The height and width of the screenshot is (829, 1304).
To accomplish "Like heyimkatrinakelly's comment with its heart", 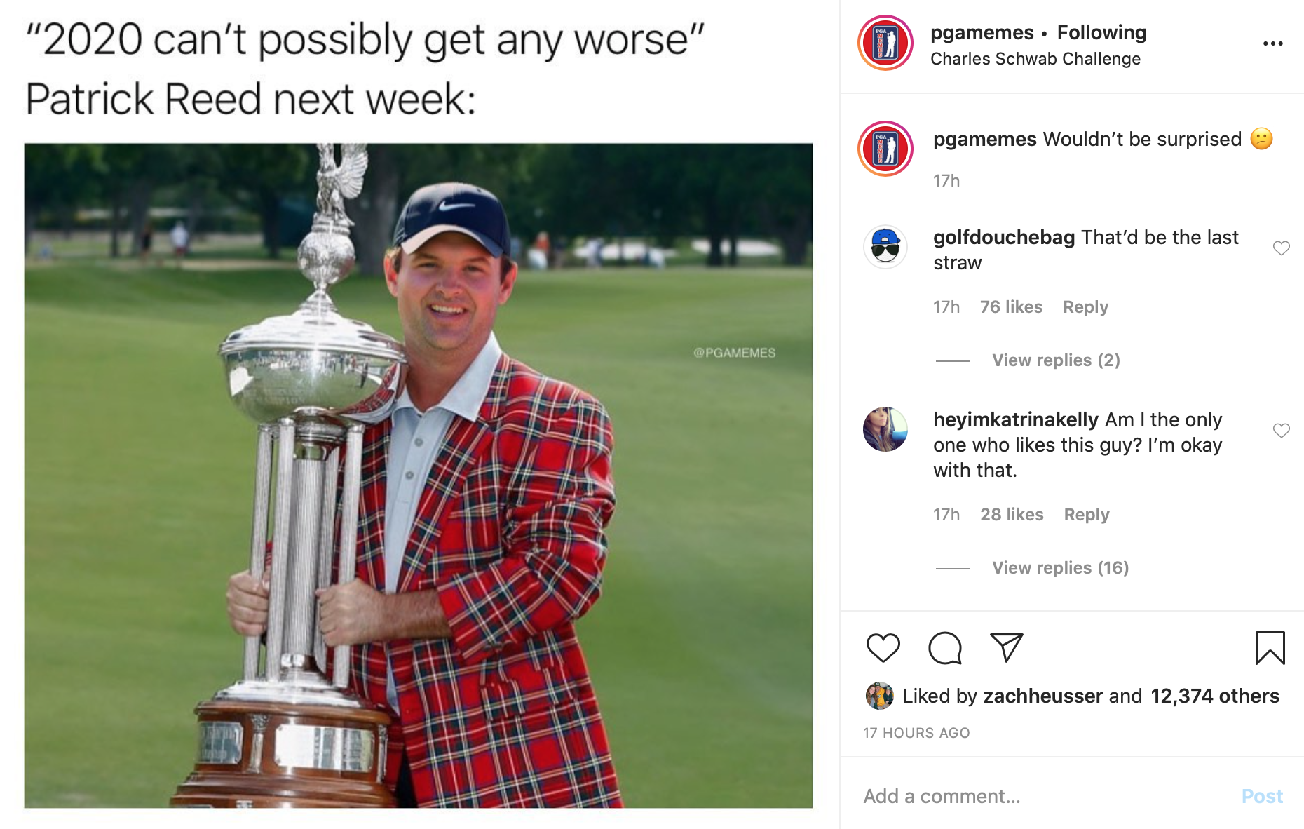I will [x=1281, y=431].
